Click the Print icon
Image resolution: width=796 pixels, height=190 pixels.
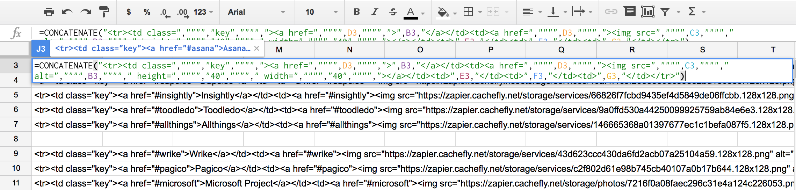[x=49, y=12]
